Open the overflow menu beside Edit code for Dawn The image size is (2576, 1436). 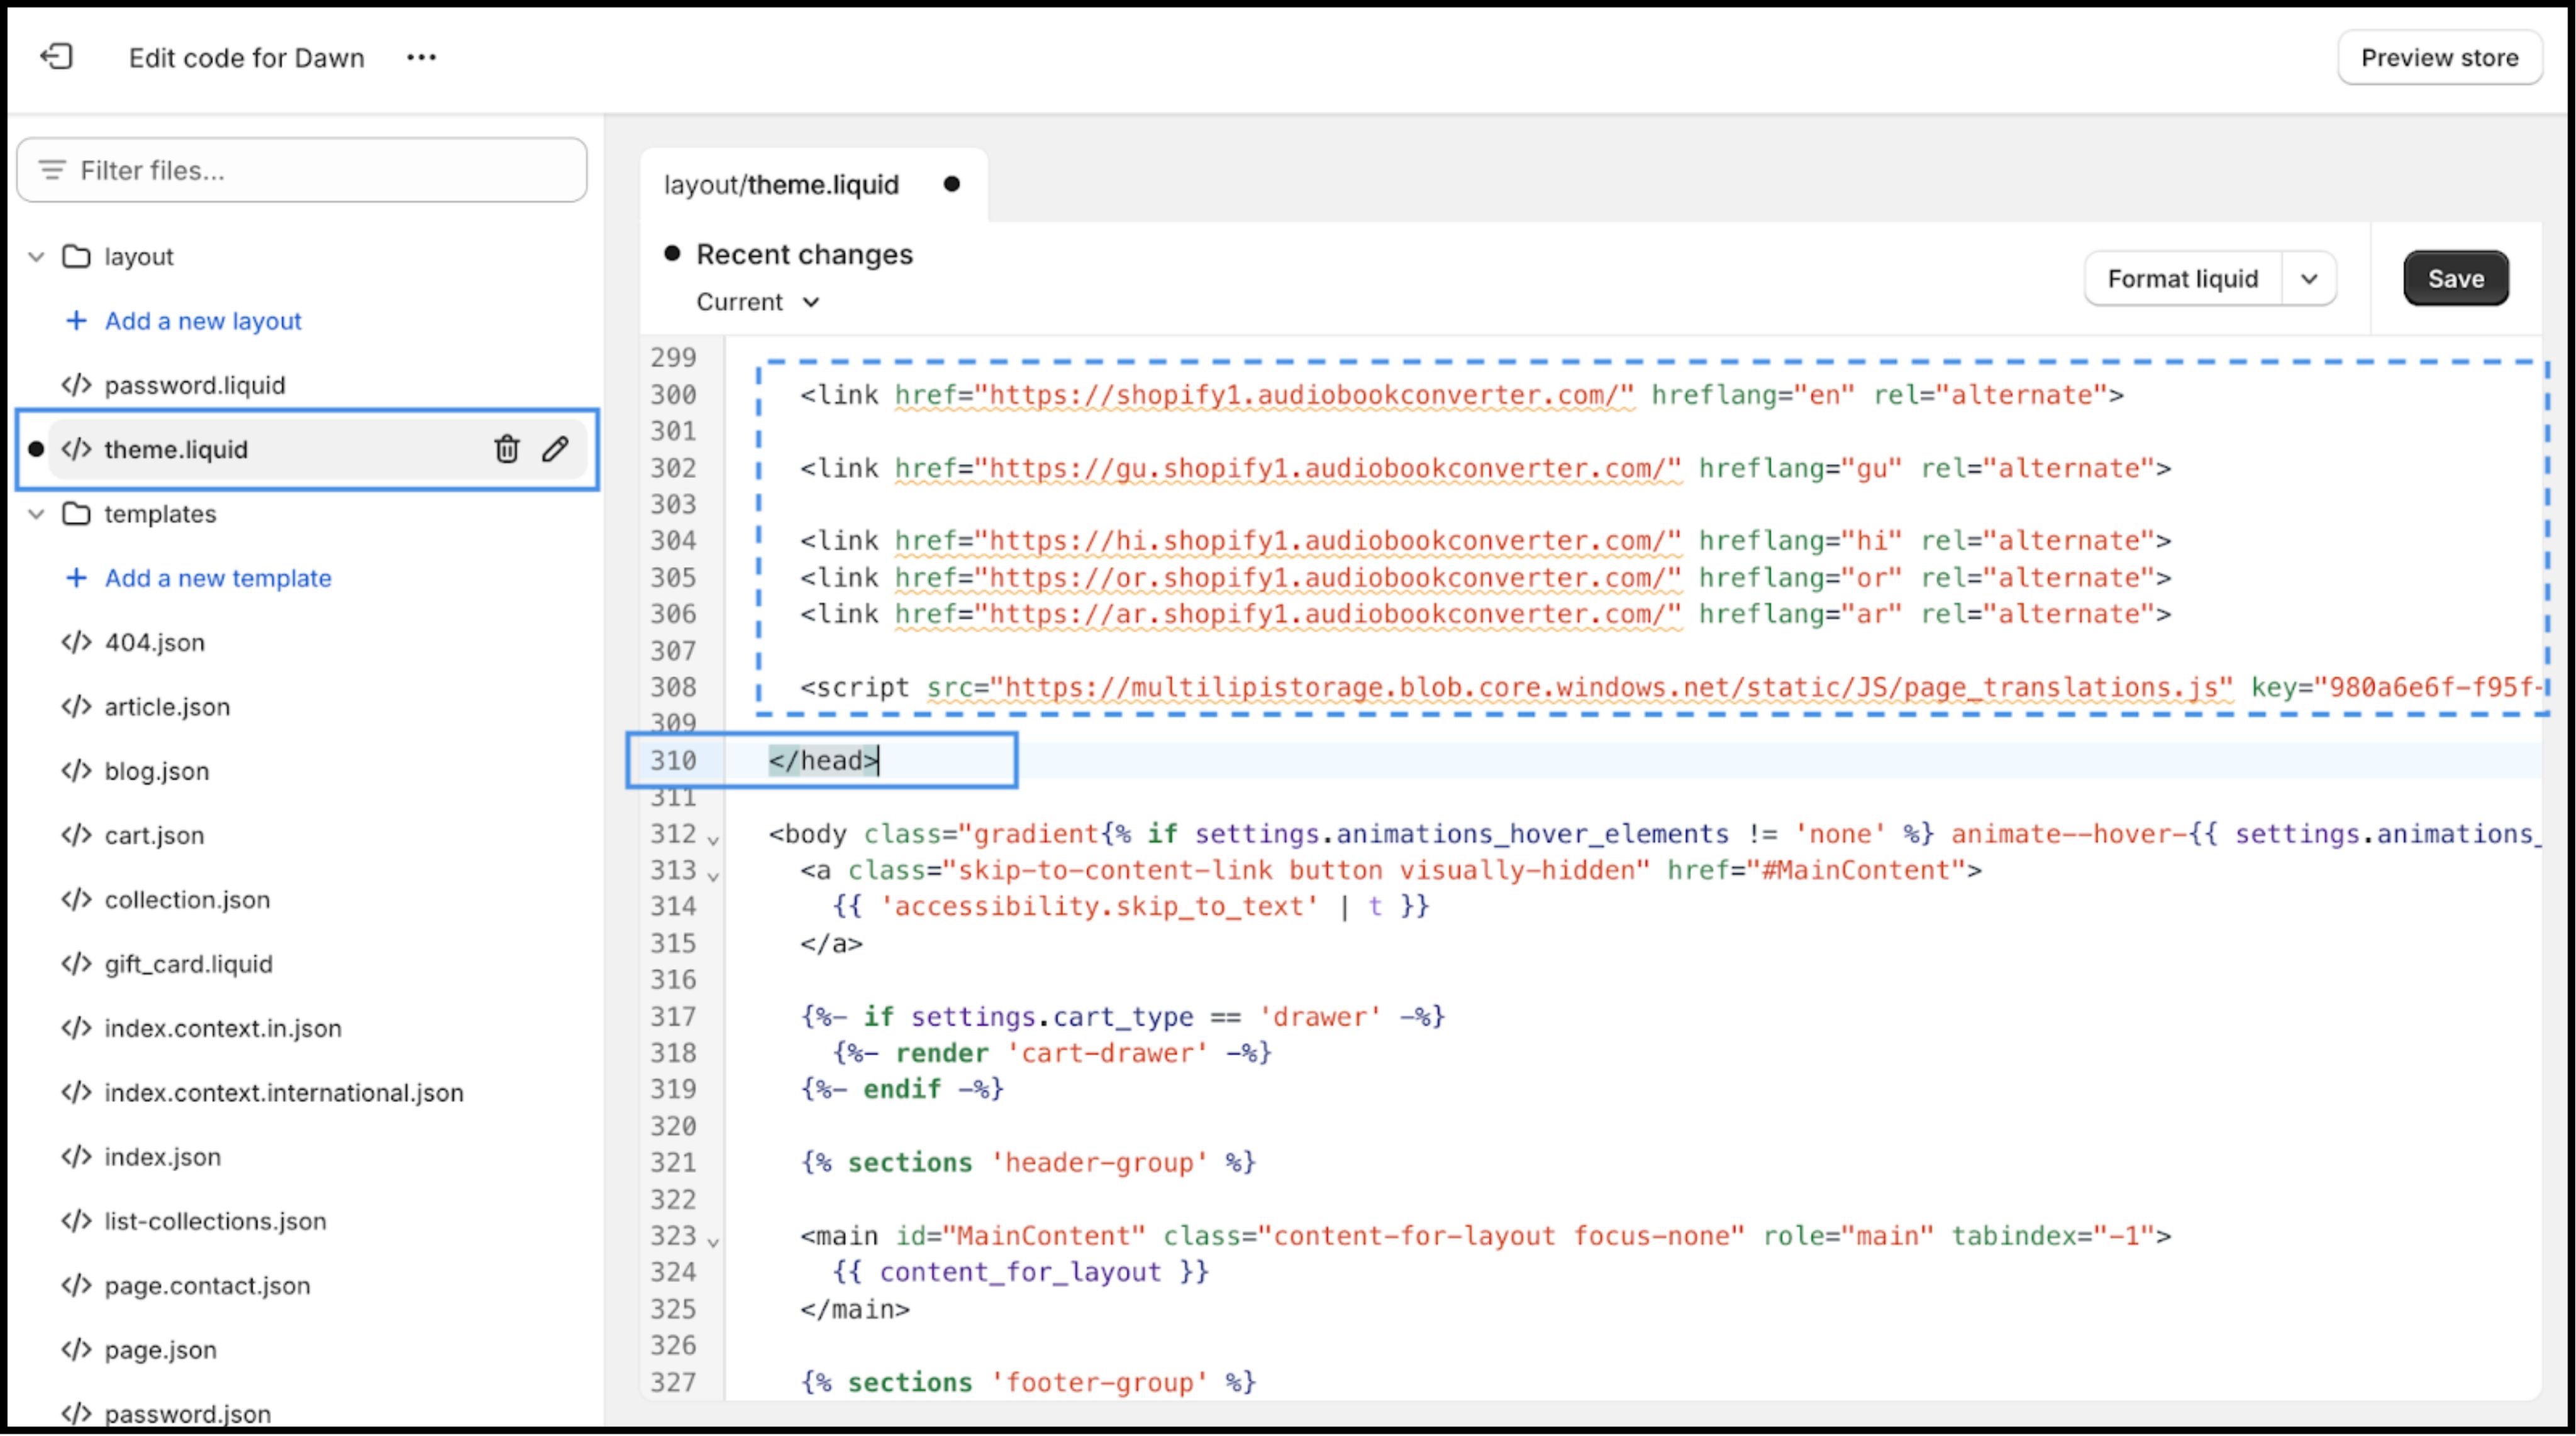(421, 57)
